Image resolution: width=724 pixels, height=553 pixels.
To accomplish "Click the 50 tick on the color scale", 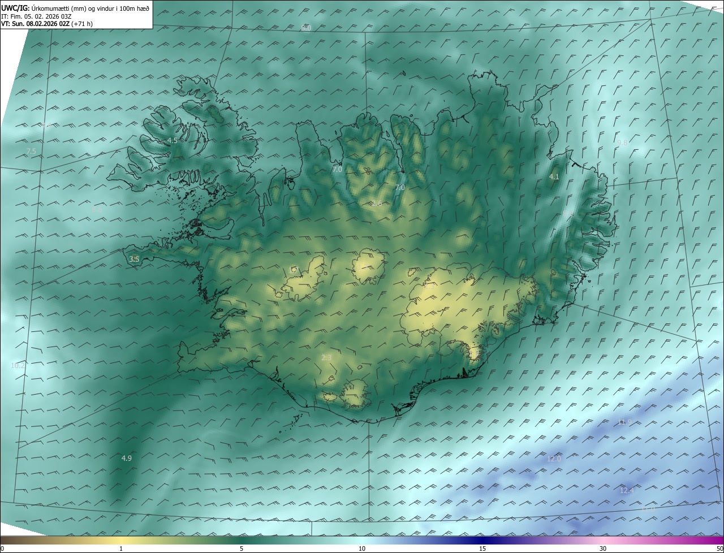I will (x=719, y=548).
